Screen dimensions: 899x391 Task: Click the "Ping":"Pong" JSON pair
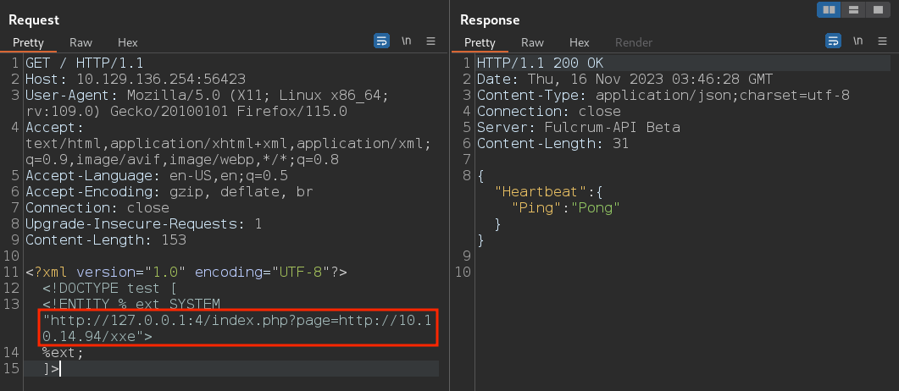pos(566,207)
